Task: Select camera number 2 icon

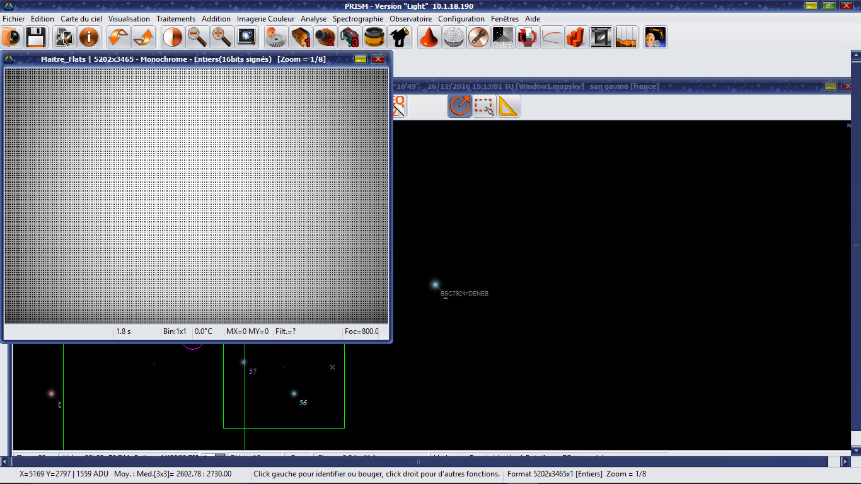Action: [325, 38]
